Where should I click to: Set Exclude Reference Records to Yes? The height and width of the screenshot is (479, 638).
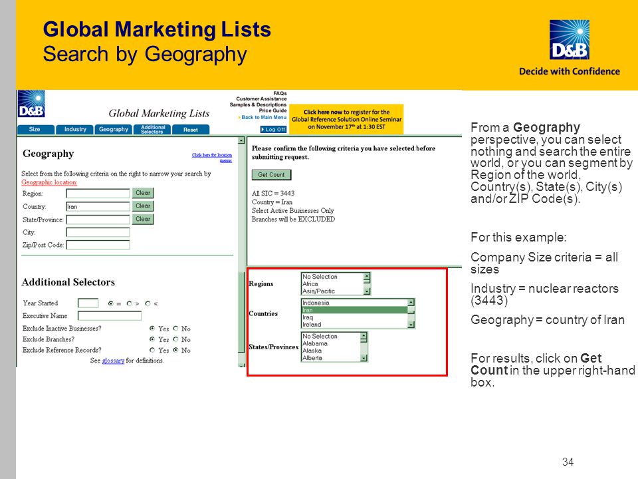(x=152, y=350)
